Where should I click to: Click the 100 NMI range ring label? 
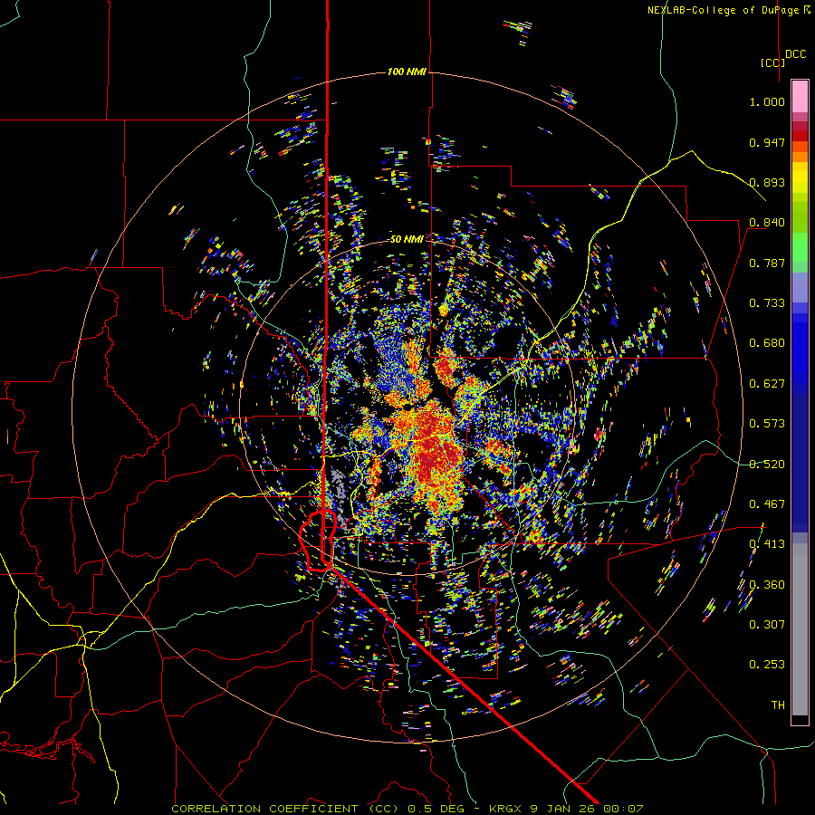tap(407, 72)
